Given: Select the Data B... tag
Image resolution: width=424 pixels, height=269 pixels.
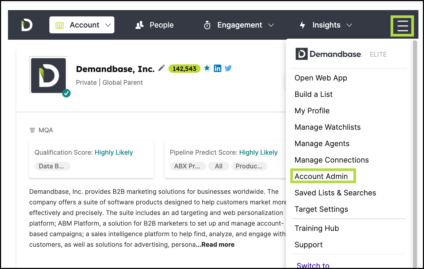Looking at the screenshot, I should click(x=52, y=166).
